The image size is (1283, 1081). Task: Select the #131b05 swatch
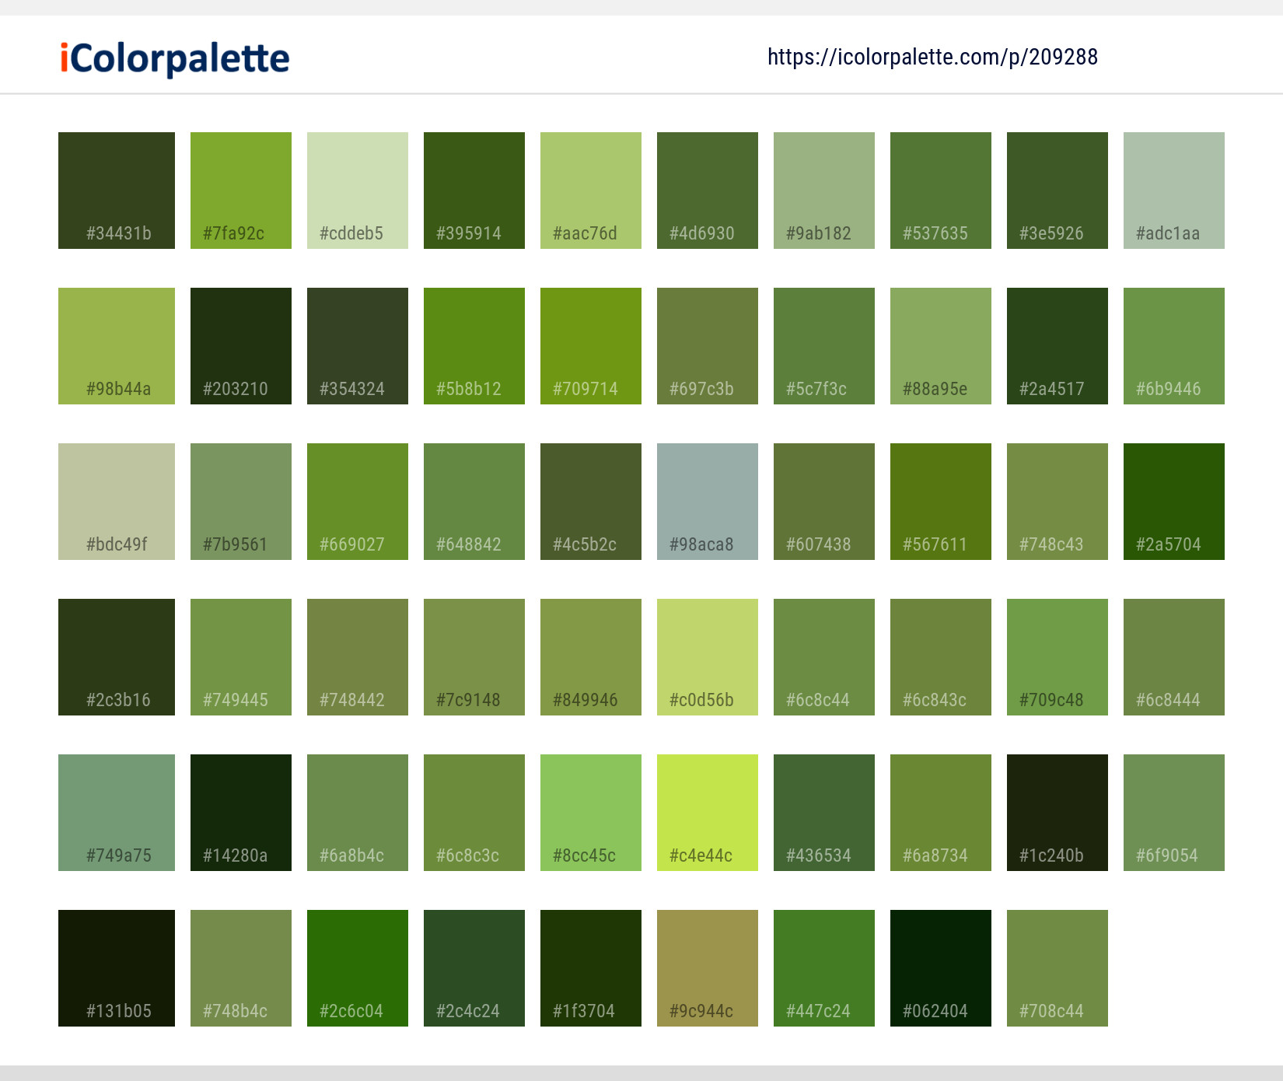[x=117, y=968]
